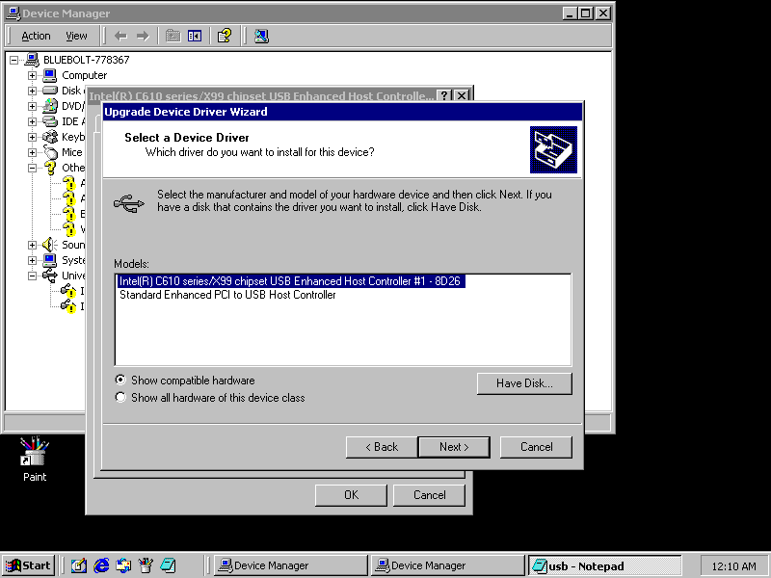Click the Next button in wizard
The width and height of the screenshot is (771, 578).
(x=454, y=447)
